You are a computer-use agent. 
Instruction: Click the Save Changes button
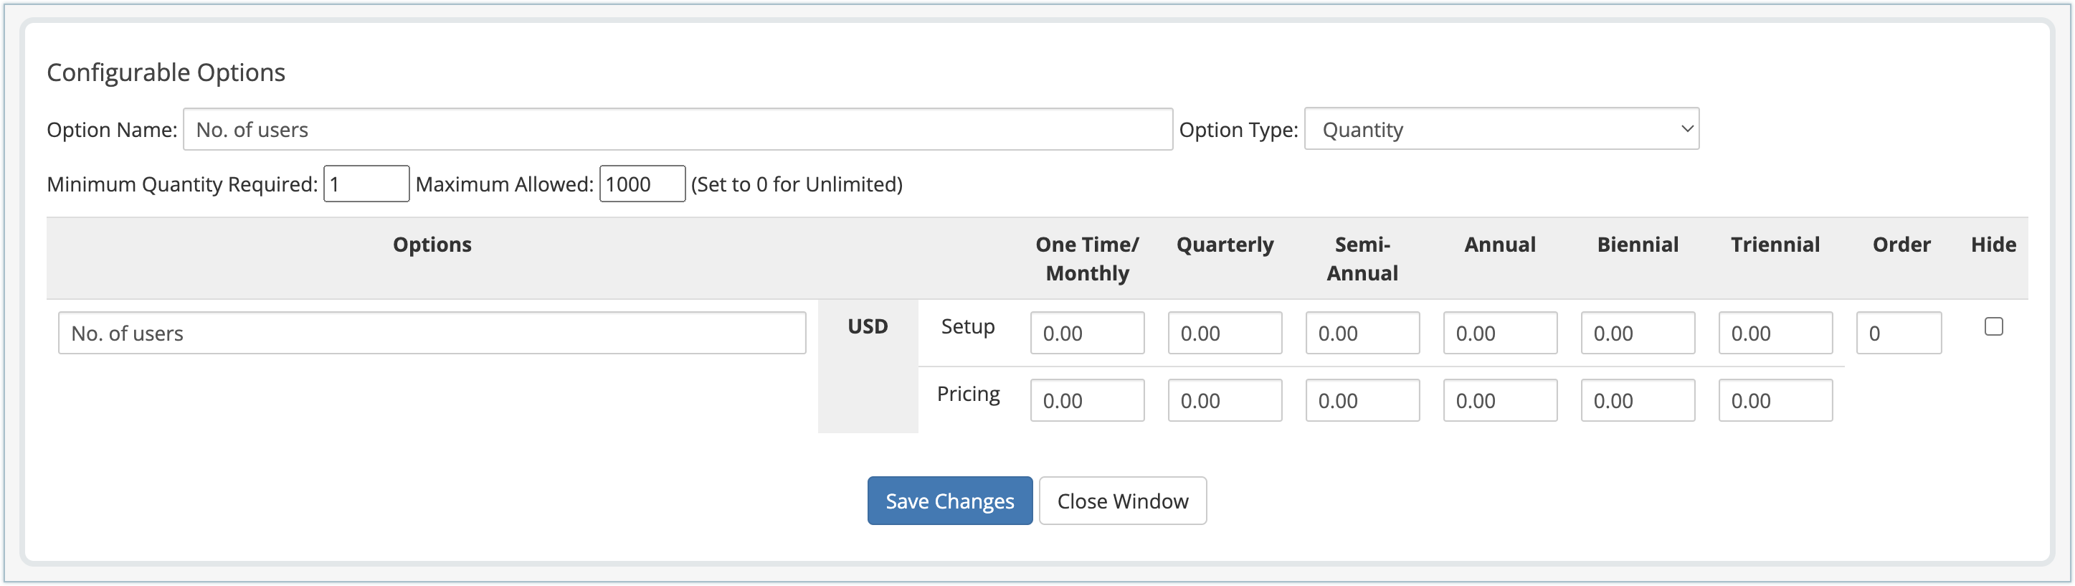pyautogui.click(x=949, y=501)
